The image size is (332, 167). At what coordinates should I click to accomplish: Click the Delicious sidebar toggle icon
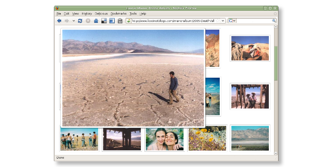(x=112, y=21)
